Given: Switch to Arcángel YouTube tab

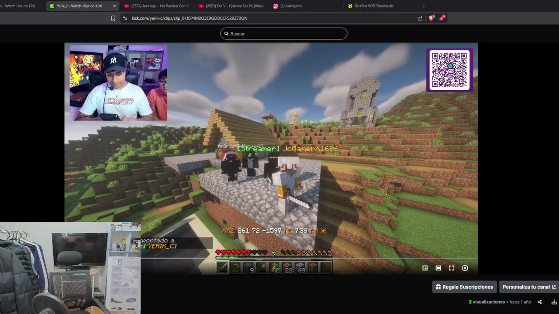Looking at the screenshot, I should coord(156,6).
